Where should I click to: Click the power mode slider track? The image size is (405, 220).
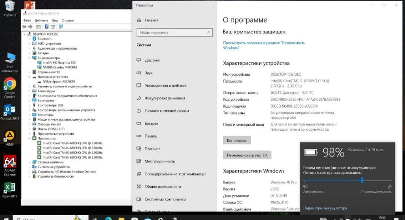point(347,180)
